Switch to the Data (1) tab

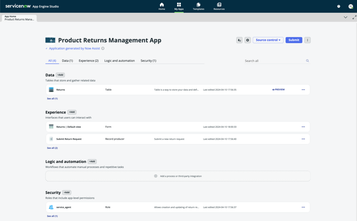67,61
